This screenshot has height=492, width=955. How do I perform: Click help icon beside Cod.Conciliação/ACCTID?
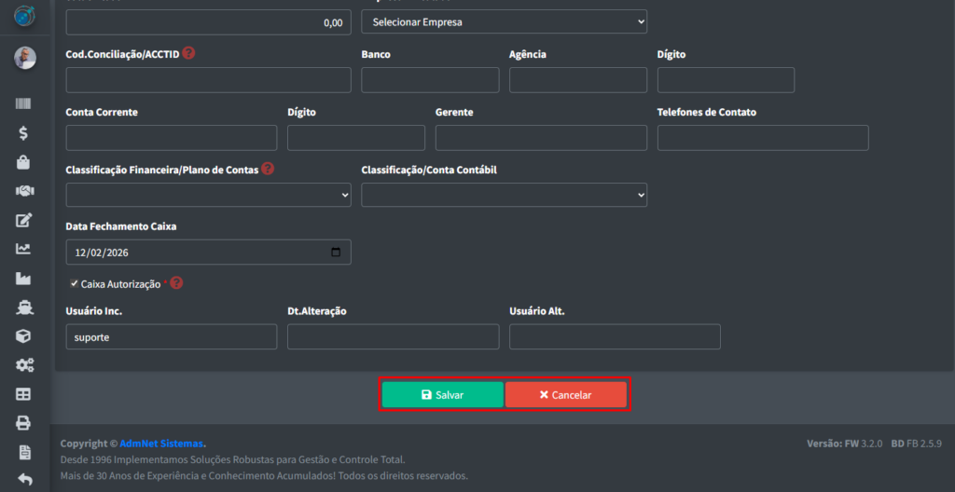(x=188, y=53)
